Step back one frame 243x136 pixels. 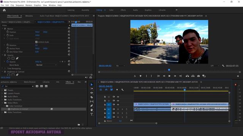point(164,76)
